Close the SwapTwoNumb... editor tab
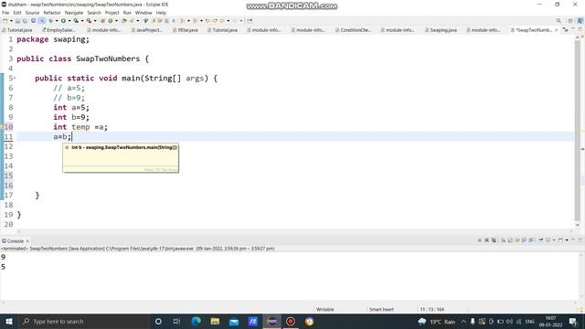The height and width of the screenshot is (329, 585). 557,30
